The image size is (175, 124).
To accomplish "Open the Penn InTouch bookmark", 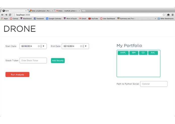I will pyautogui.click(x=70, y=19).
